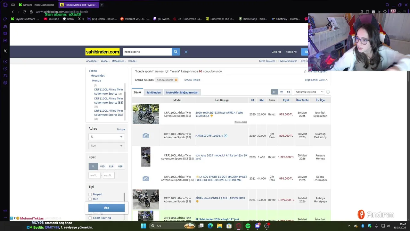Screen dimensions: 410x231
Task: Open Microsoft Edge from the taskbar
Action: pyautogui.click(x=210, y=226)
